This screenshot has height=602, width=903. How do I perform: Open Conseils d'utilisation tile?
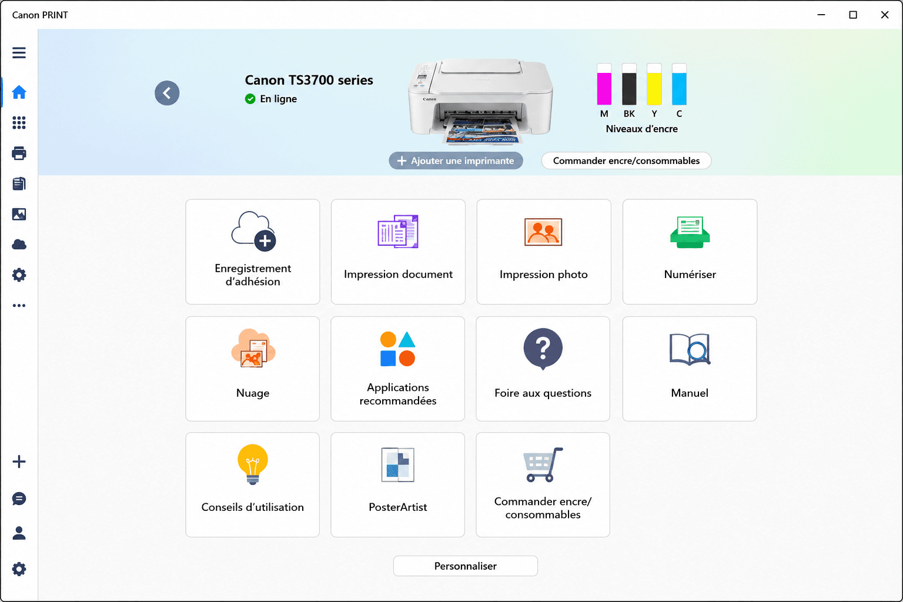coord(253,485)
